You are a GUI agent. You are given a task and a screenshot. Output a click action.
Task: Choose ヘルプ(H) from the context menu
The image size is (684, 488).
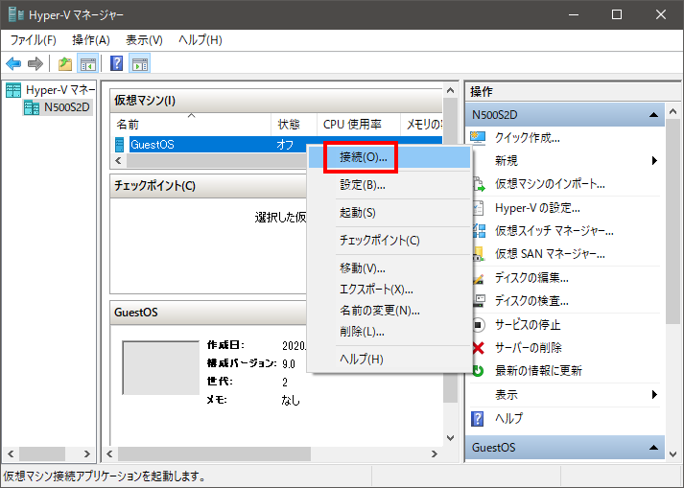click(389, 360)
